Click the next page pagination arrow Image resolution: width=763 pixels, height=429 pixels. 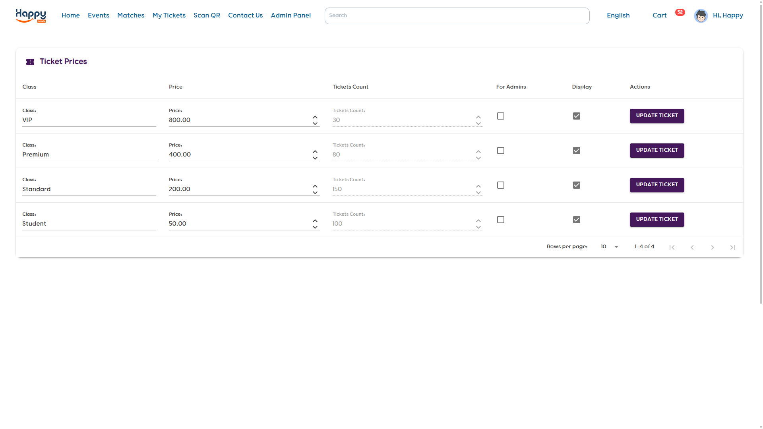pos(713,247)
